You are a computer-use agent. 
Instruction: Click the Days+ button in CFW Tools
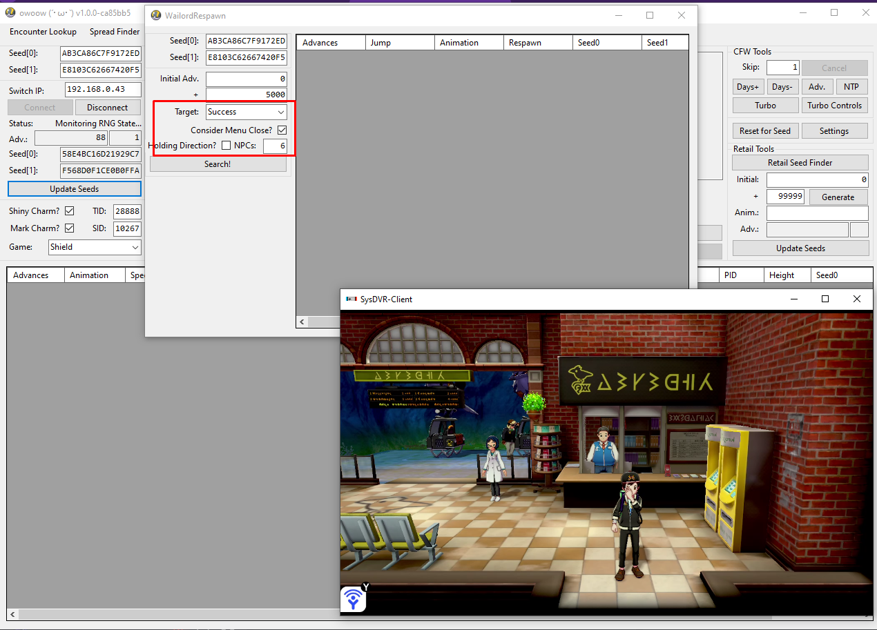point(748,87)
